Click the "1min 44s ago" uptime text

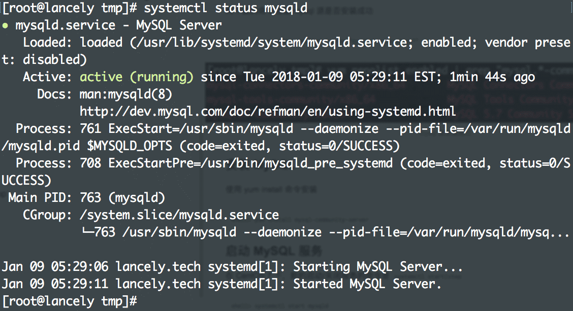coord(492,77)
